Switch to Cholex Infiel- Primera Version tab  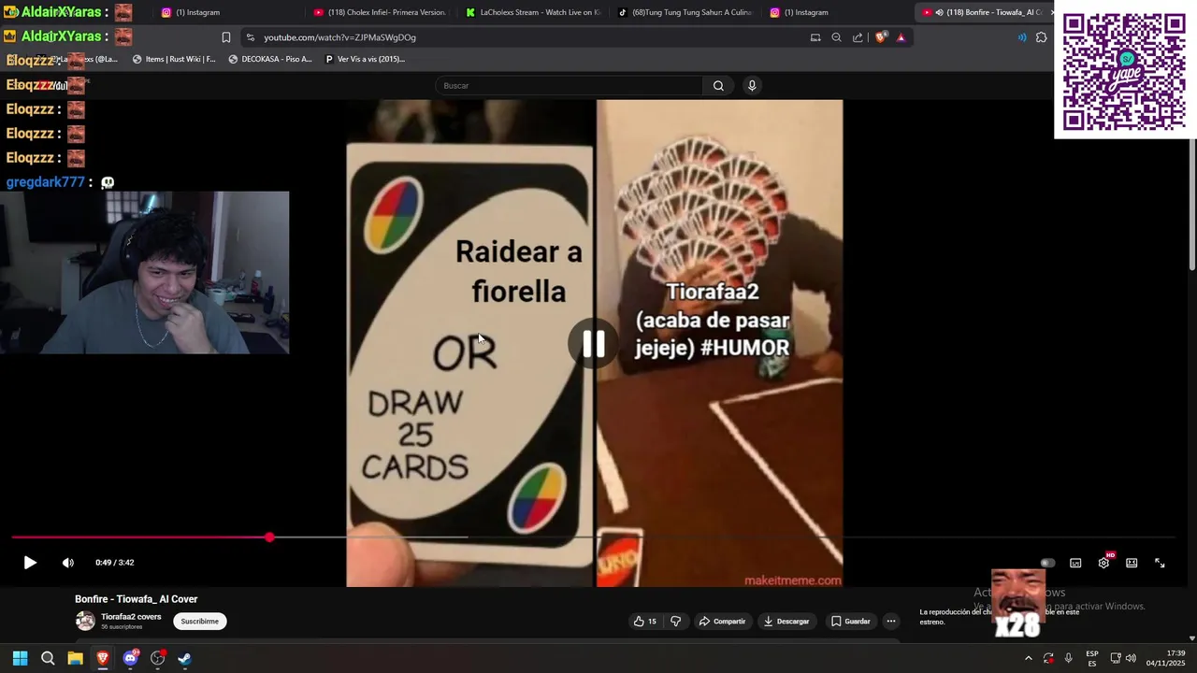pos(379,12)
